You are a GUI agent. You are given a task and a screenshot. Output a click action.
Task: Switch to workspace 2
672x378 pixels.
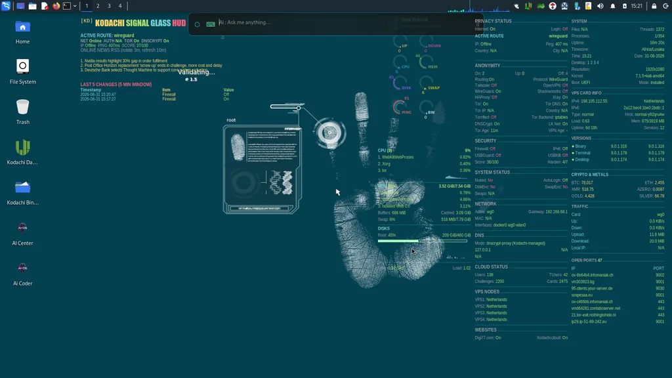[98, 6]
